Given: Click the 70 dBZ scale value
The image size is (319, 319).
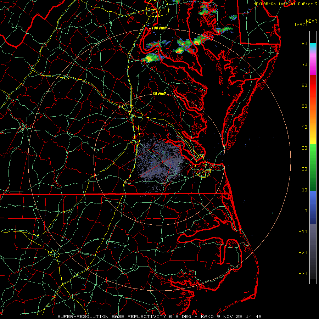Looking at the screenshot, I should (304, 64).
